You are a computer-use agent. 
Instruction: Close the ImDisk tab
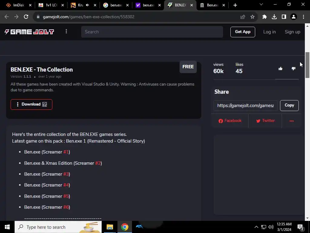[x=30, y=5]
